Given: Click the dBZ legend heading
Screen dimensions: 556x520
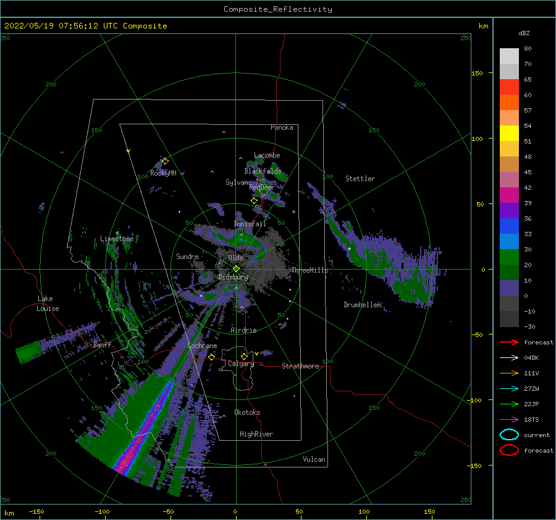Looking at the screenshot, I should pos(524,33).
